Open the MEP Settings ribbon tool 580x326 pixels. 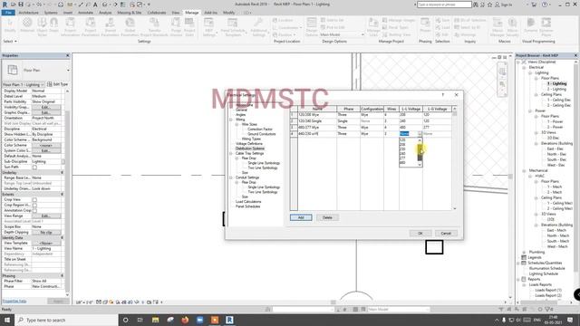tap(209, 26)
